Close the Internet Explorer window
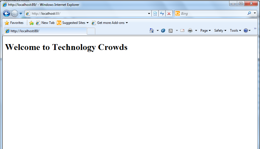This screenshot has height=149, width=260. click(x=251, y=4)
